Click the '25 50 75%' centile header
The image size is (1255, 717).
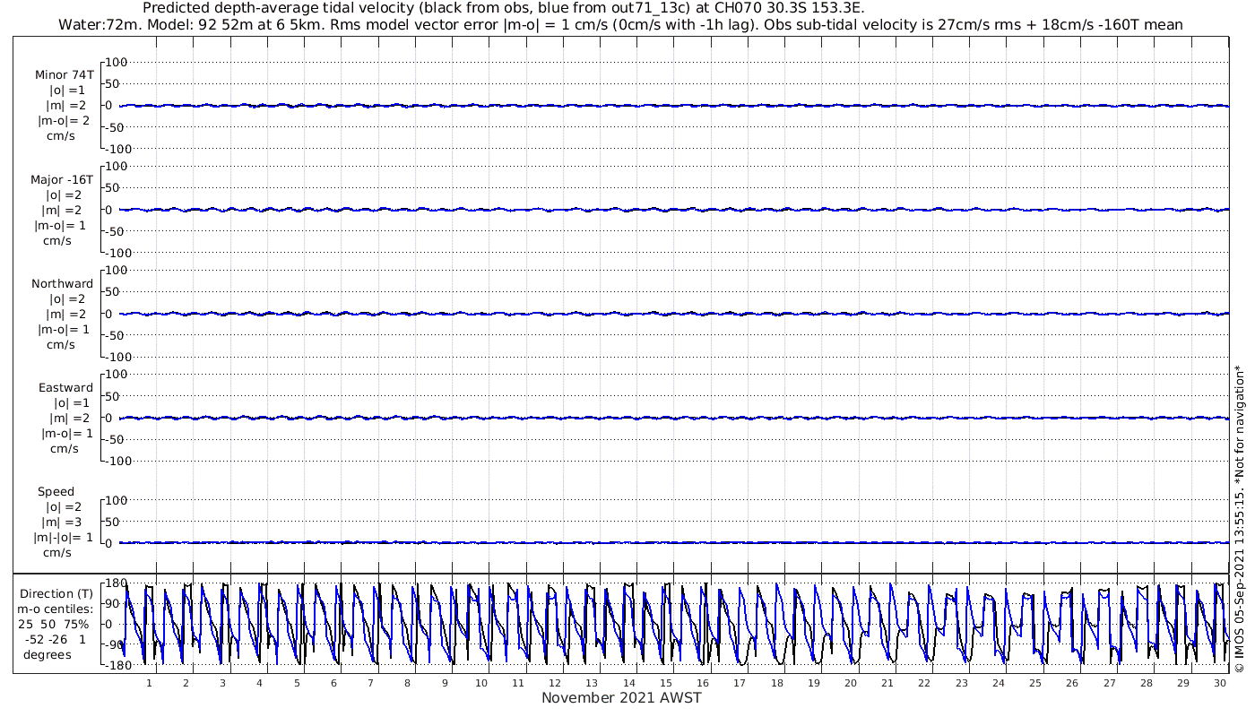(56, 624)
